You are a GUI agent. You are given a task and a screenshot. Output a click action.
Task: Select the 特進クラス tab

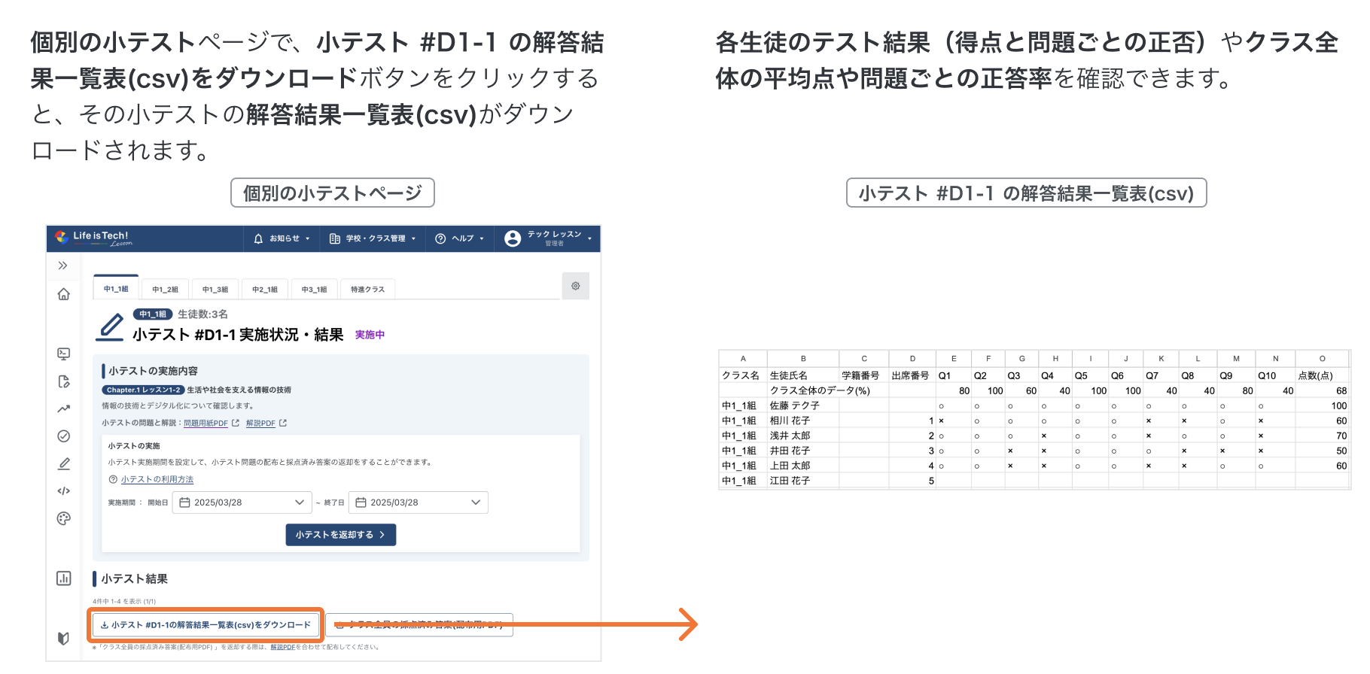click(367, 290)
